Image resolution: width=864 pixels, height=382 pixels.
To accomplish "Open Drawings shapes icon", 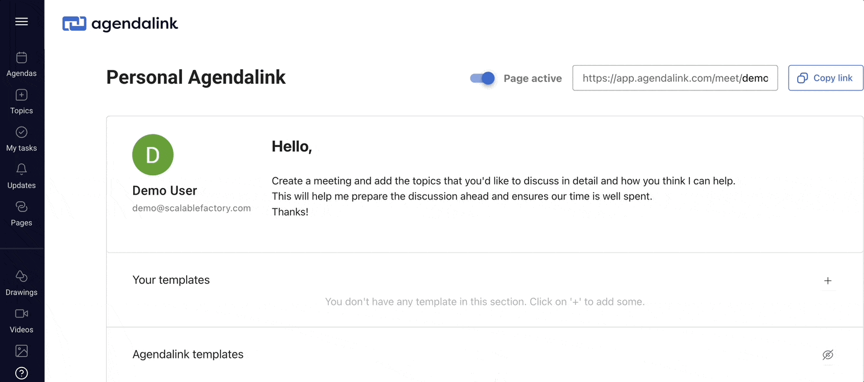I will (x=22, y=276).
